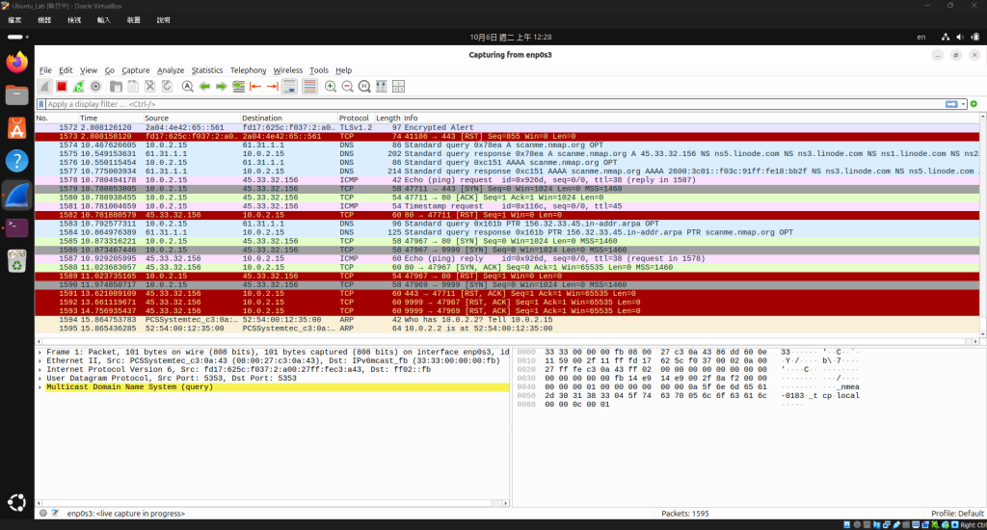Reset text to normal size
Image resolution: width=987 pixels, height=530 pixels.
point(364,86)
